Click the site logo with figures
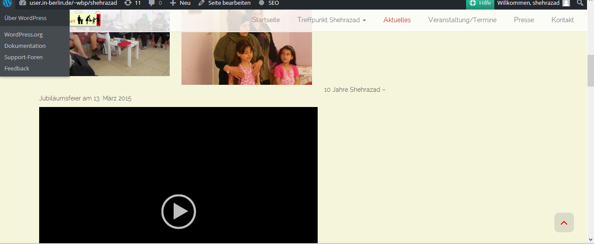This screenshot has width=594, height=244. (85, 20)
